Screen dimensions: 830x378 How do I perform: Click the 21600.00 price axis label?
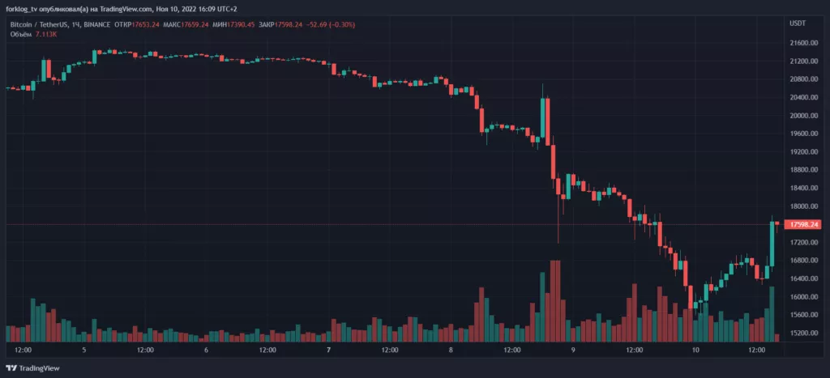tap(802, 43)
